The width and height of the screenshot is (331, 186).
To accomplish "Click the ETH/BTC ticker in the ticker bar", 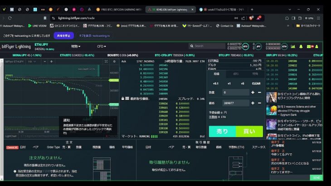I will [77, 55].
